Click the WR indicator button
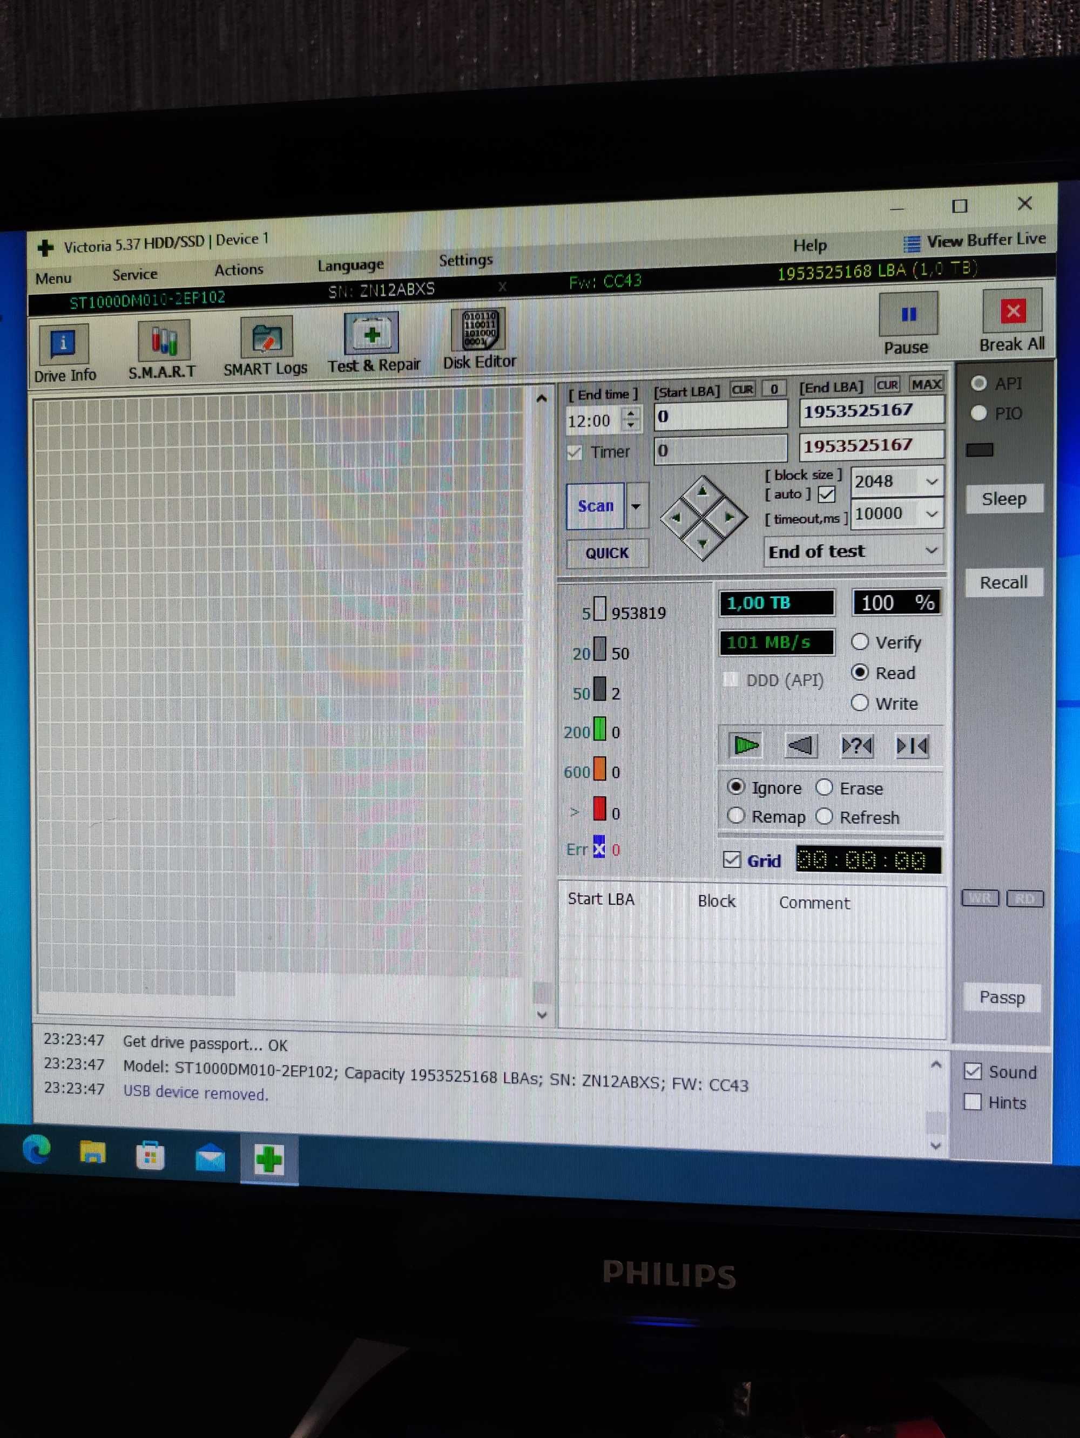The width and height of the screenshot is (1080, 1438). coord(980,898)
